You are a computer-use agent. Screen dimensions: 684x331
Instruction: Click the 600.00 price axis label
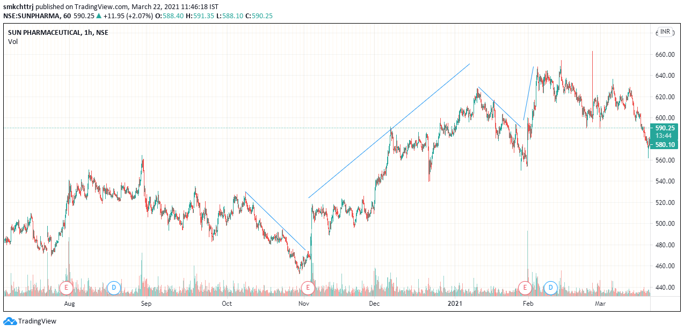(x=665, y=118)
